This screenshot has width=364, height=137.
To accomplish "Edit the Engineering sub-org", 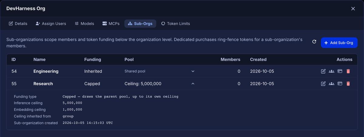I will click(x=323, y=71).
